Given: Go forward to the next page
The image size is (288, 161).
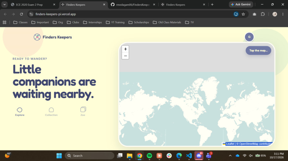Looking at the screenshot, I should point(13,14).
